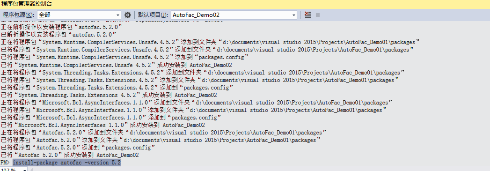Click the line starting "正在将程序包“System.Threading.Tasks.Extensions.4.5.2”"
Screen dimensions: 490x171
pyautogui.click(x=203, y=72)
